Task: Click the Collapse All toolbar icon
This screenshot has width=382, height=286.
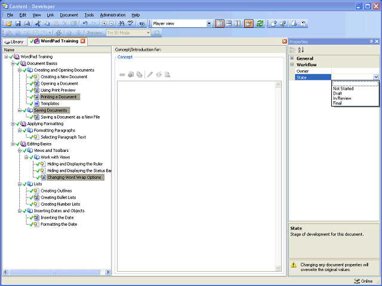Action: (112, 24)
